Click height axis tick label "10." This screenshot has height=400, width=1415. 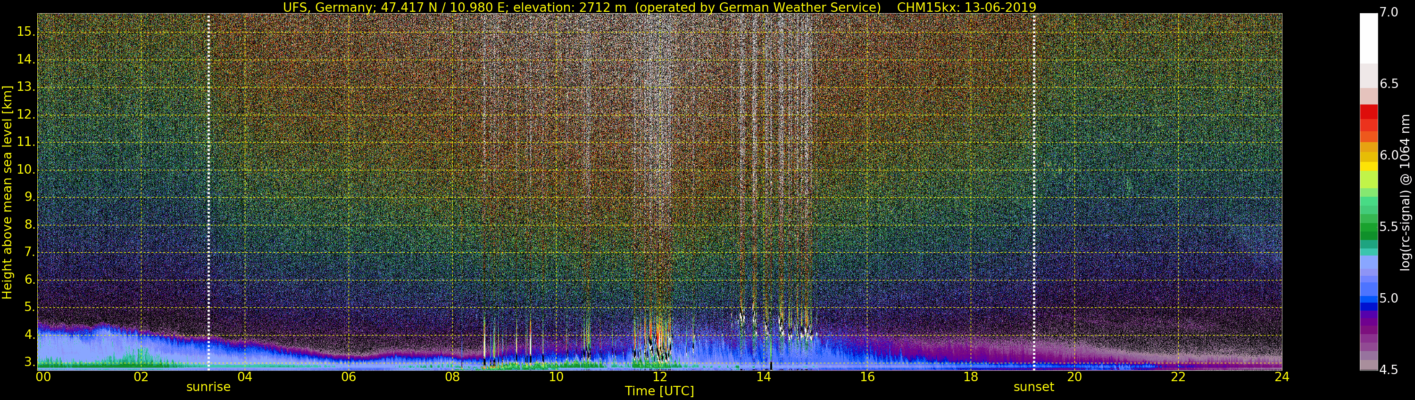click(26, 170)
